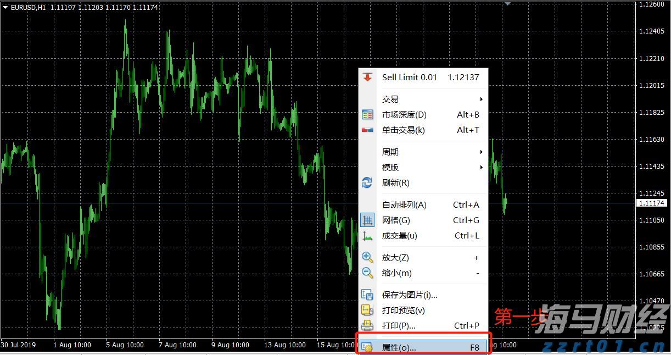
Task: Click the Refresh (刷新) circular arrows icon
Action: coord(367,182)
